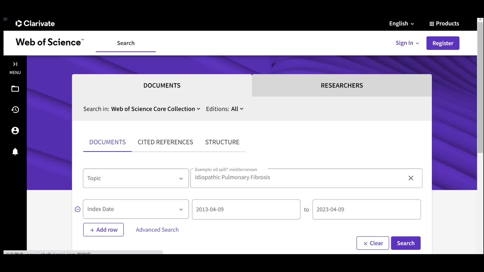Screen dimensions: 484x272
Task: Click the clear search input X icon
Action: click(x=411, y=178)
